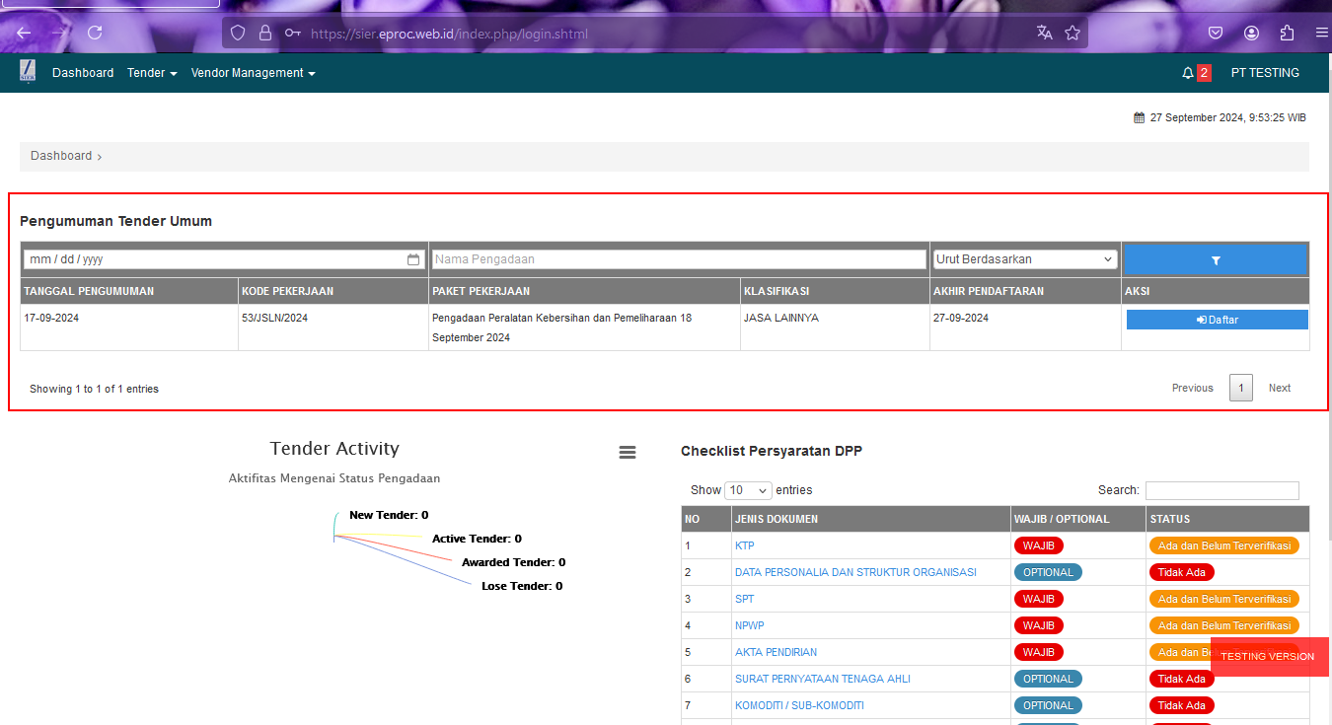The image size is (1332, 725).
Task: Open the Tender dropdown menu
Action: [152, 73]
